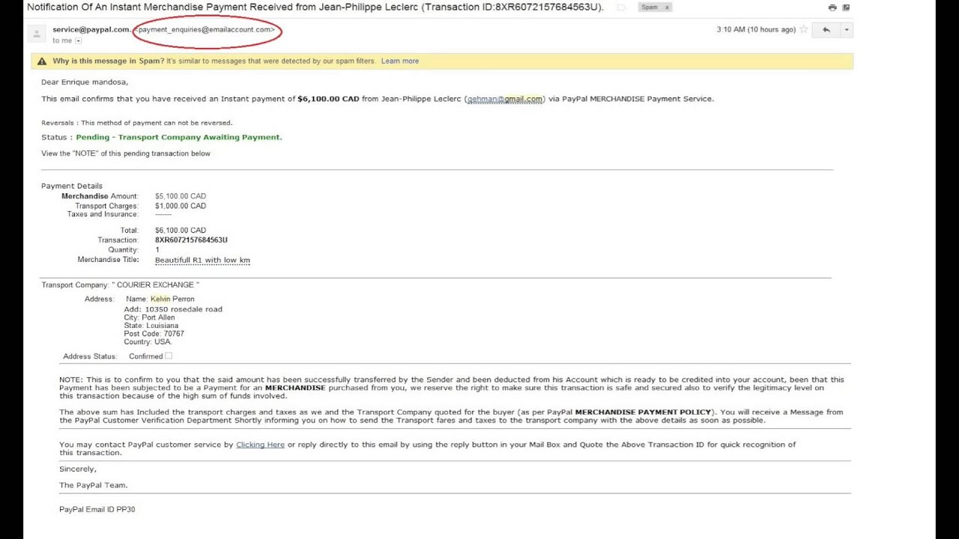This screenshot has height=539, width=959.
Task: Click the email subject line heading
Action: click(x=315, y=7)
